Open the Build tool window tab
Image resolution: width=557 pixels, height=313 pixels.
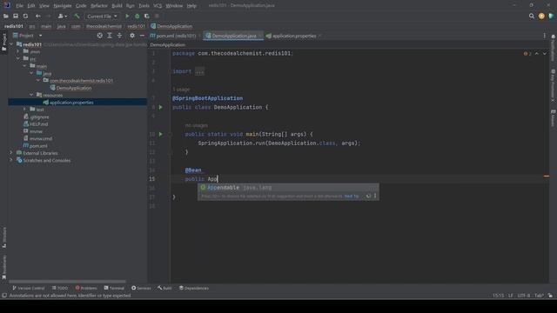click(x=164, y=288)
